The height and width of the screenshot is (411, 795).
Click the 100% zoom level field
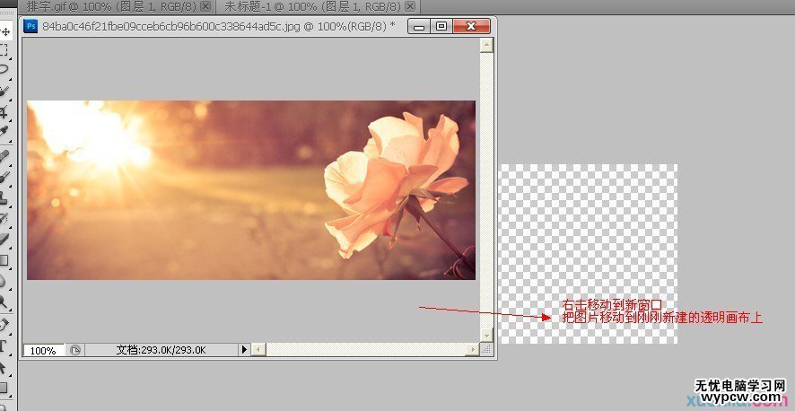click(x=44, y=350)
